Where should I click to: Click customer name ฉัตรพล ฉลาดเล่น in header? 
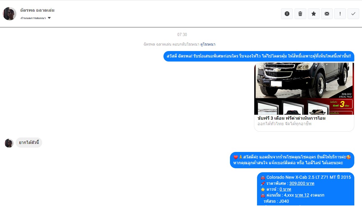pos(37,10)
